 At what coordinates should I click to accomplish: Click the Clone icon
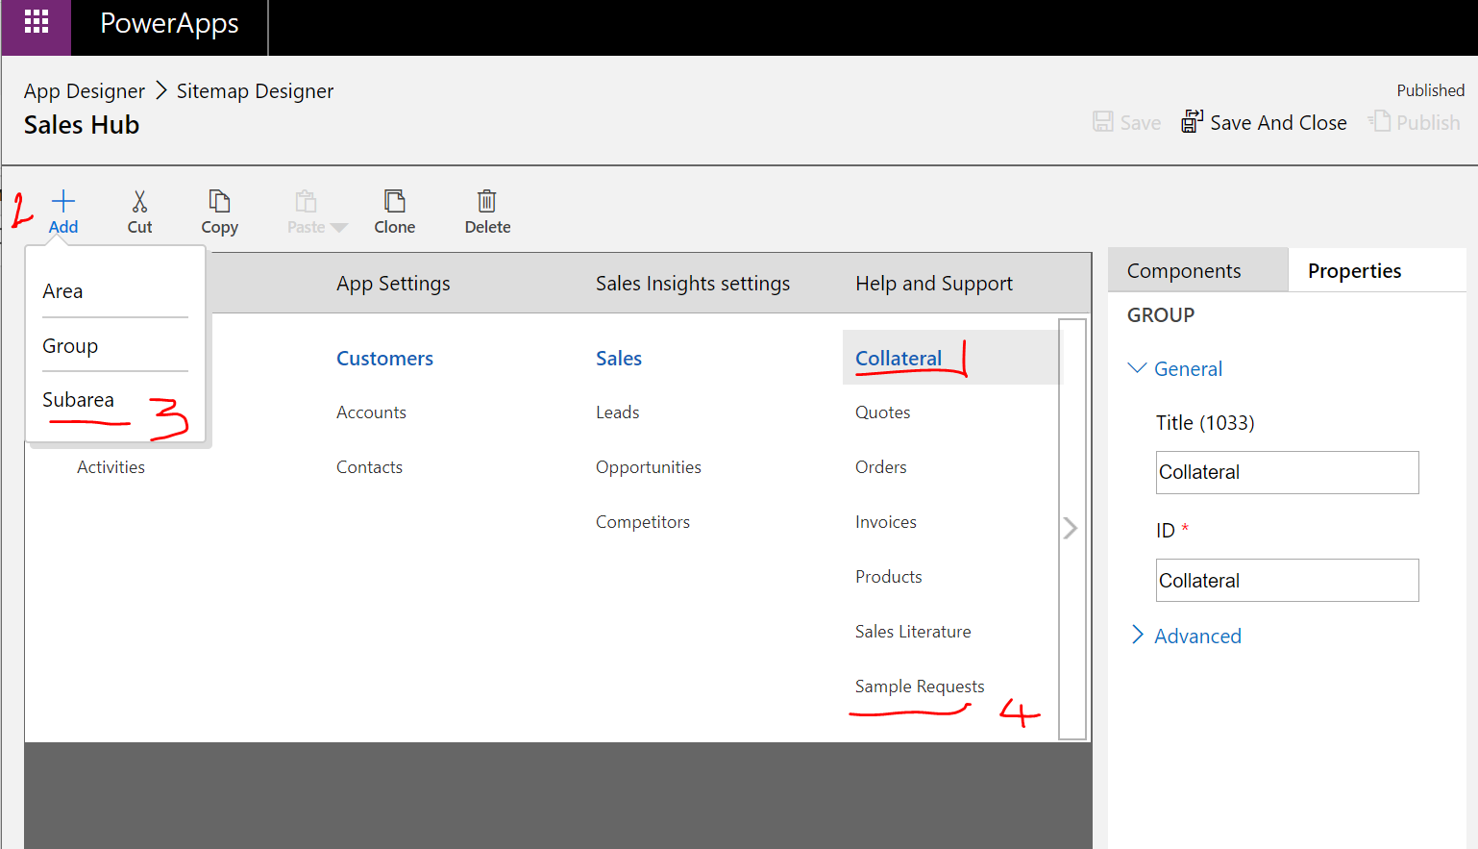[x=394, y=204]
